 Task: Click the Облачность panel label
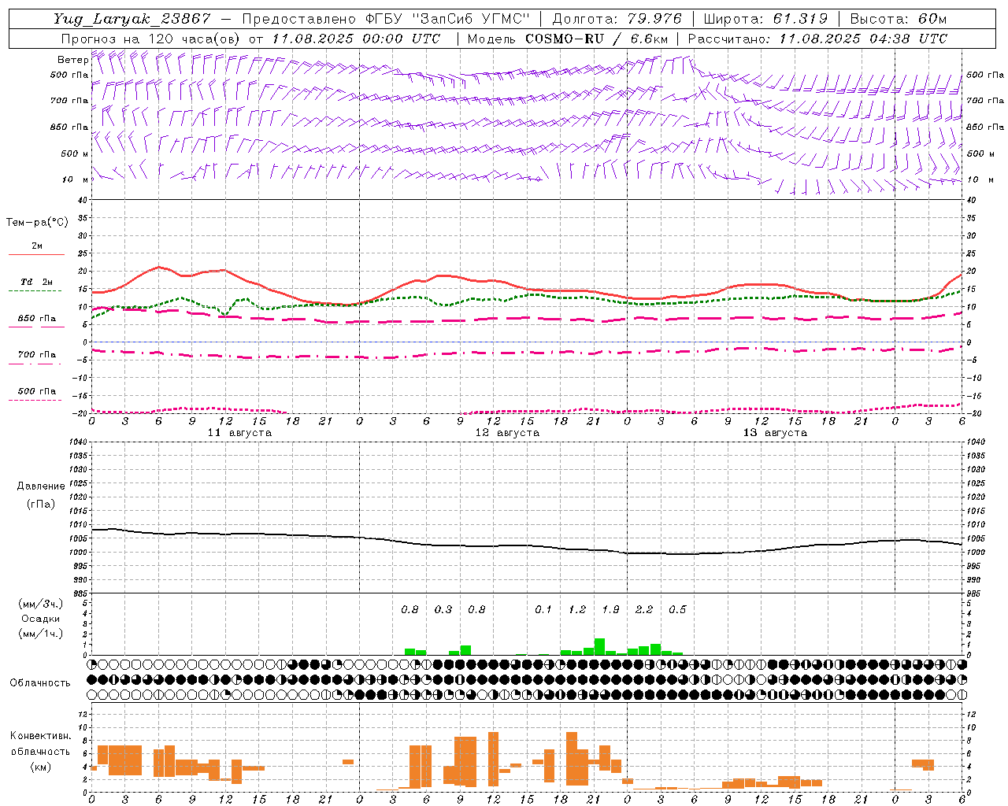(x=40, y=682)
